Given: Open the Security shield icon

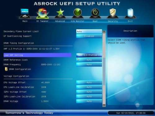Looking at the screenshot, I should coord(113,13).
